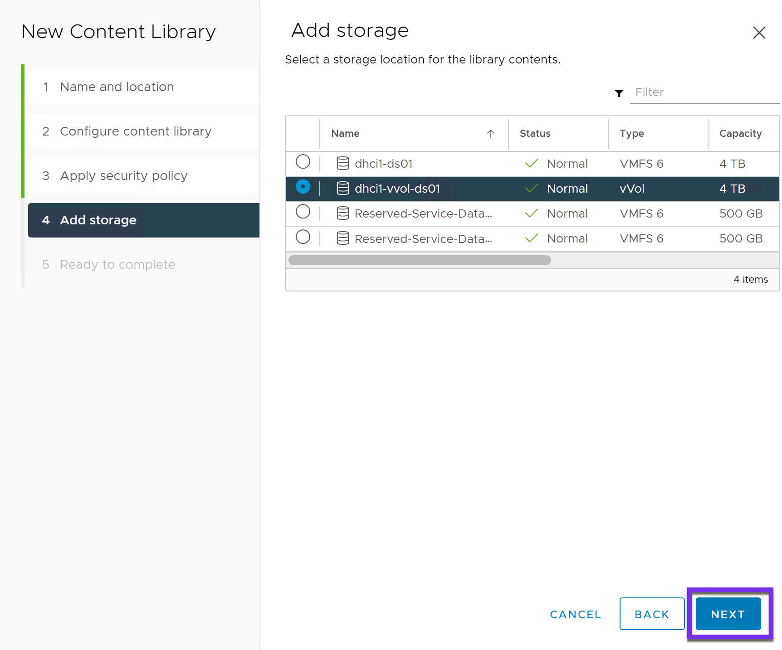Click datastore icon on last Reserved-Service-Data row
782x650 pixels.
tap(342, 238)
